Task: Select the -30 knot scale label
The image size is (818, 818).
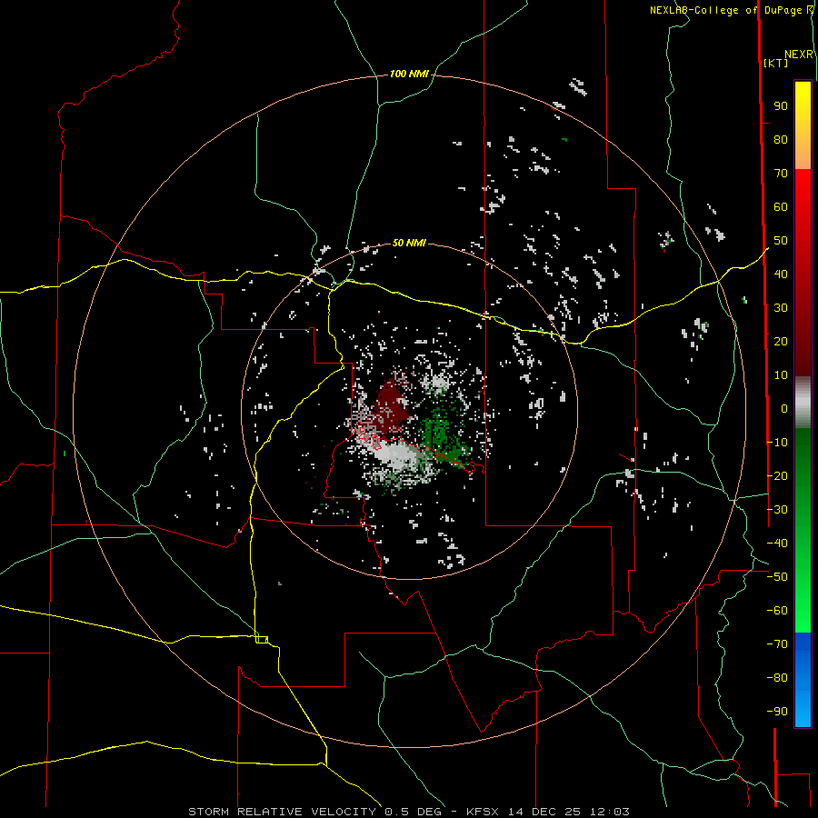Action: pyautogui.click(x=777, y=510)
